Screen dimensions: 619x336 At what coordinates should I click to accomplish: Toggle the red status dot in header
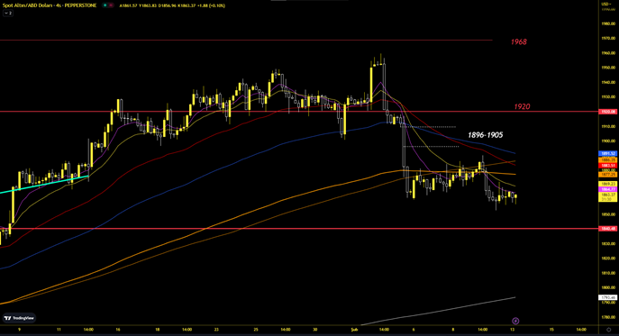(x=111, y=5)
